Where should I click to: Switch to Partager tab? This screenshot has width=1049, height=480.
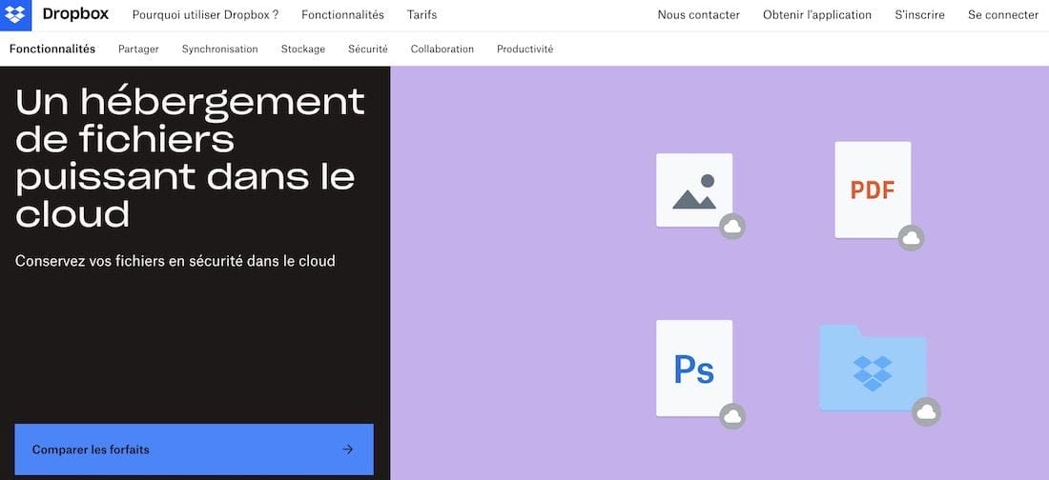[138, 49]
